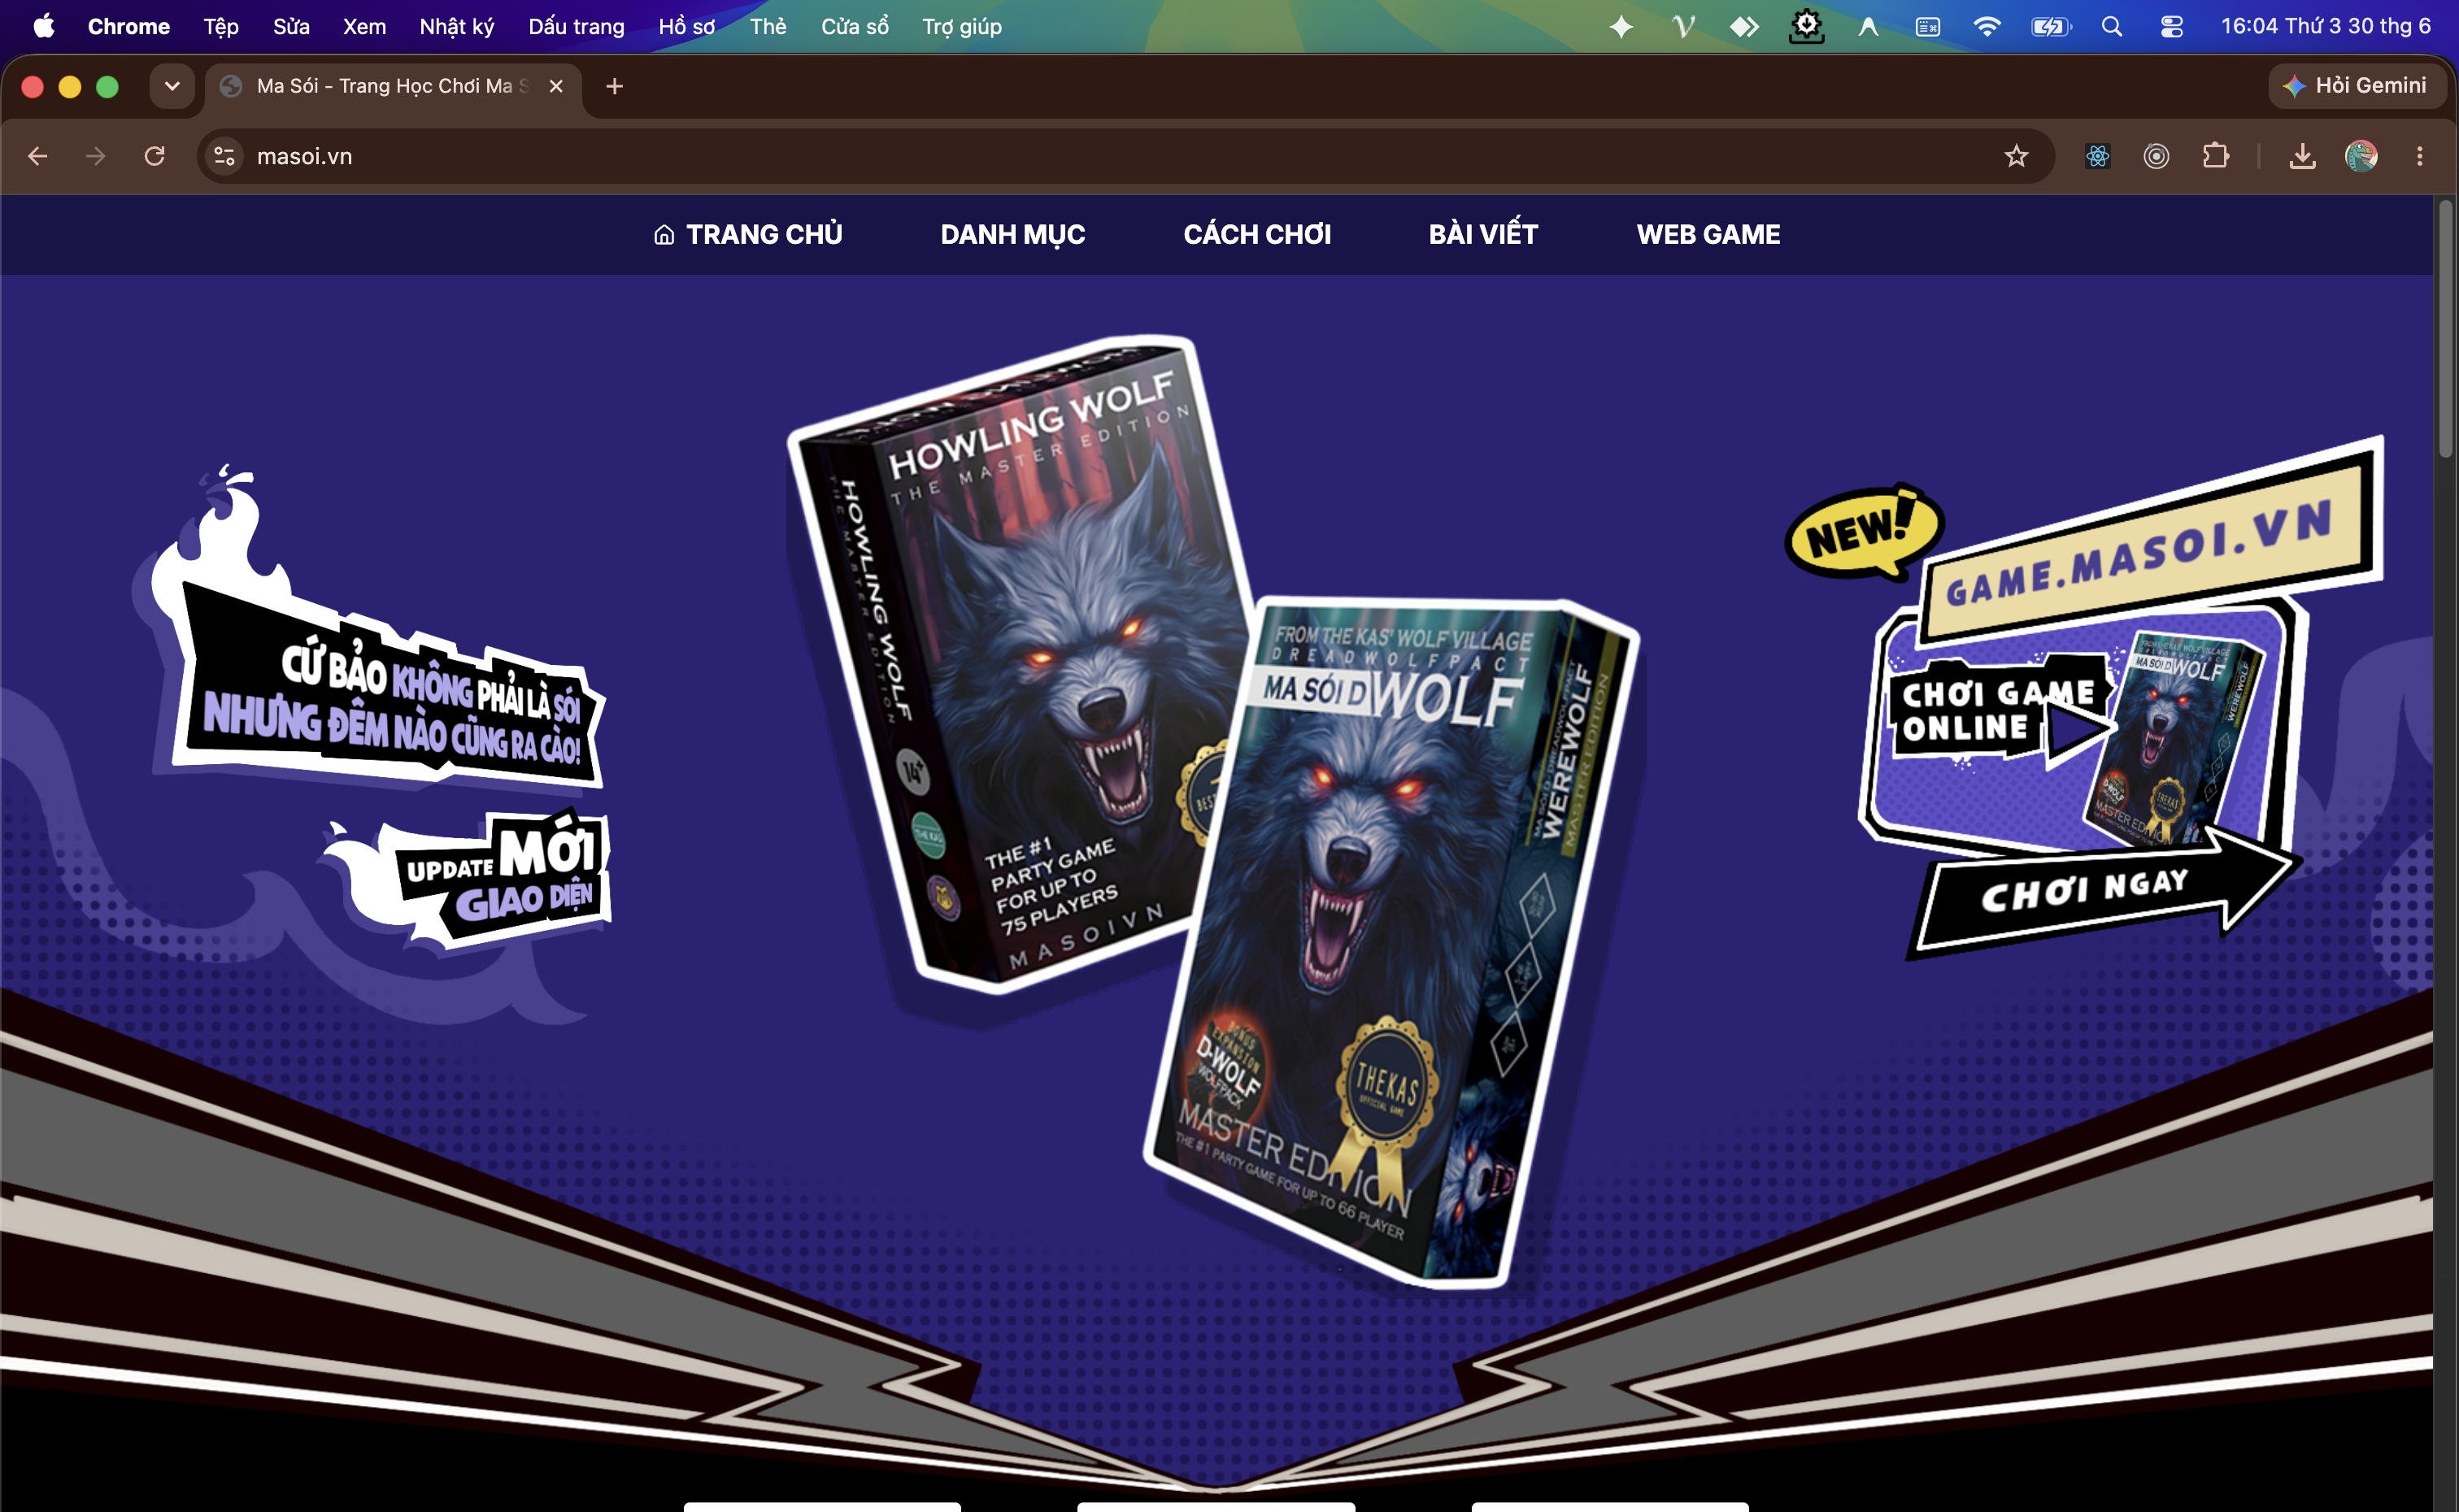Click the browser back arrow
Screen dimensions: 2459x1512
(x=38, y=156)
